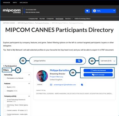119x116 pixels.
Task: Expand the Sessions menu chevron
Action: point(72,19)
